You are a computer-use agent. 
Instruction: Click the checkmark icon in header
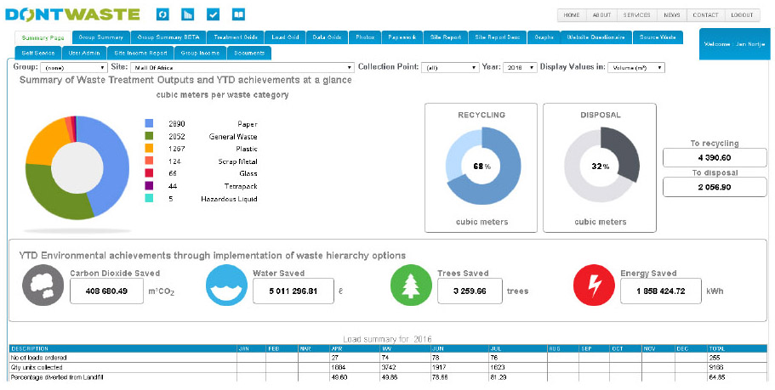(x=214, y=14)
